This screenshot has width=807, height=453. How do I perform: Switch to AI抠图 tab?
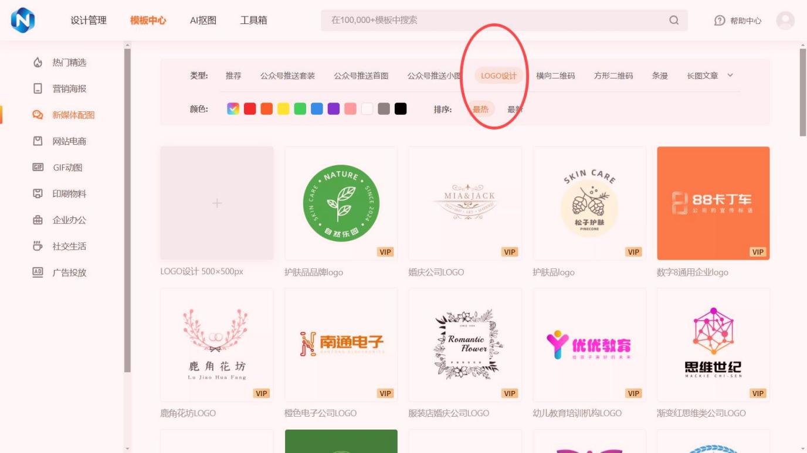click(203, 20)
